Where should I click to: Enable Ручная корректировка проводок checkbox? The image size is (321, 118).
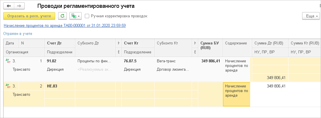87,16
